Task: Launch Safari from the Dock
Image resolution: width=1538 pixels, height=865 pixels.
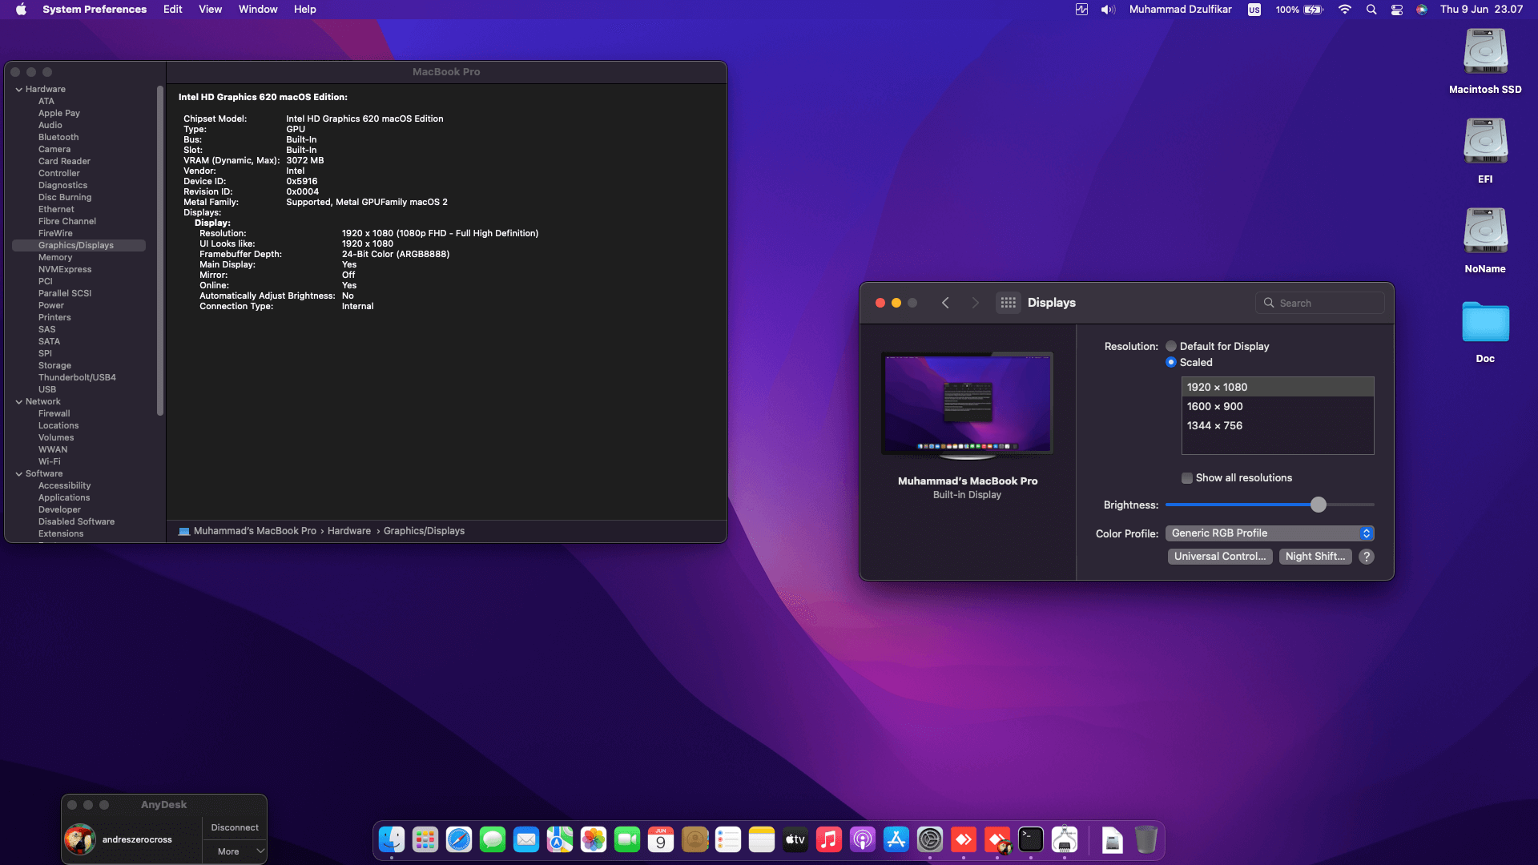Action: [x=459, y=839]
